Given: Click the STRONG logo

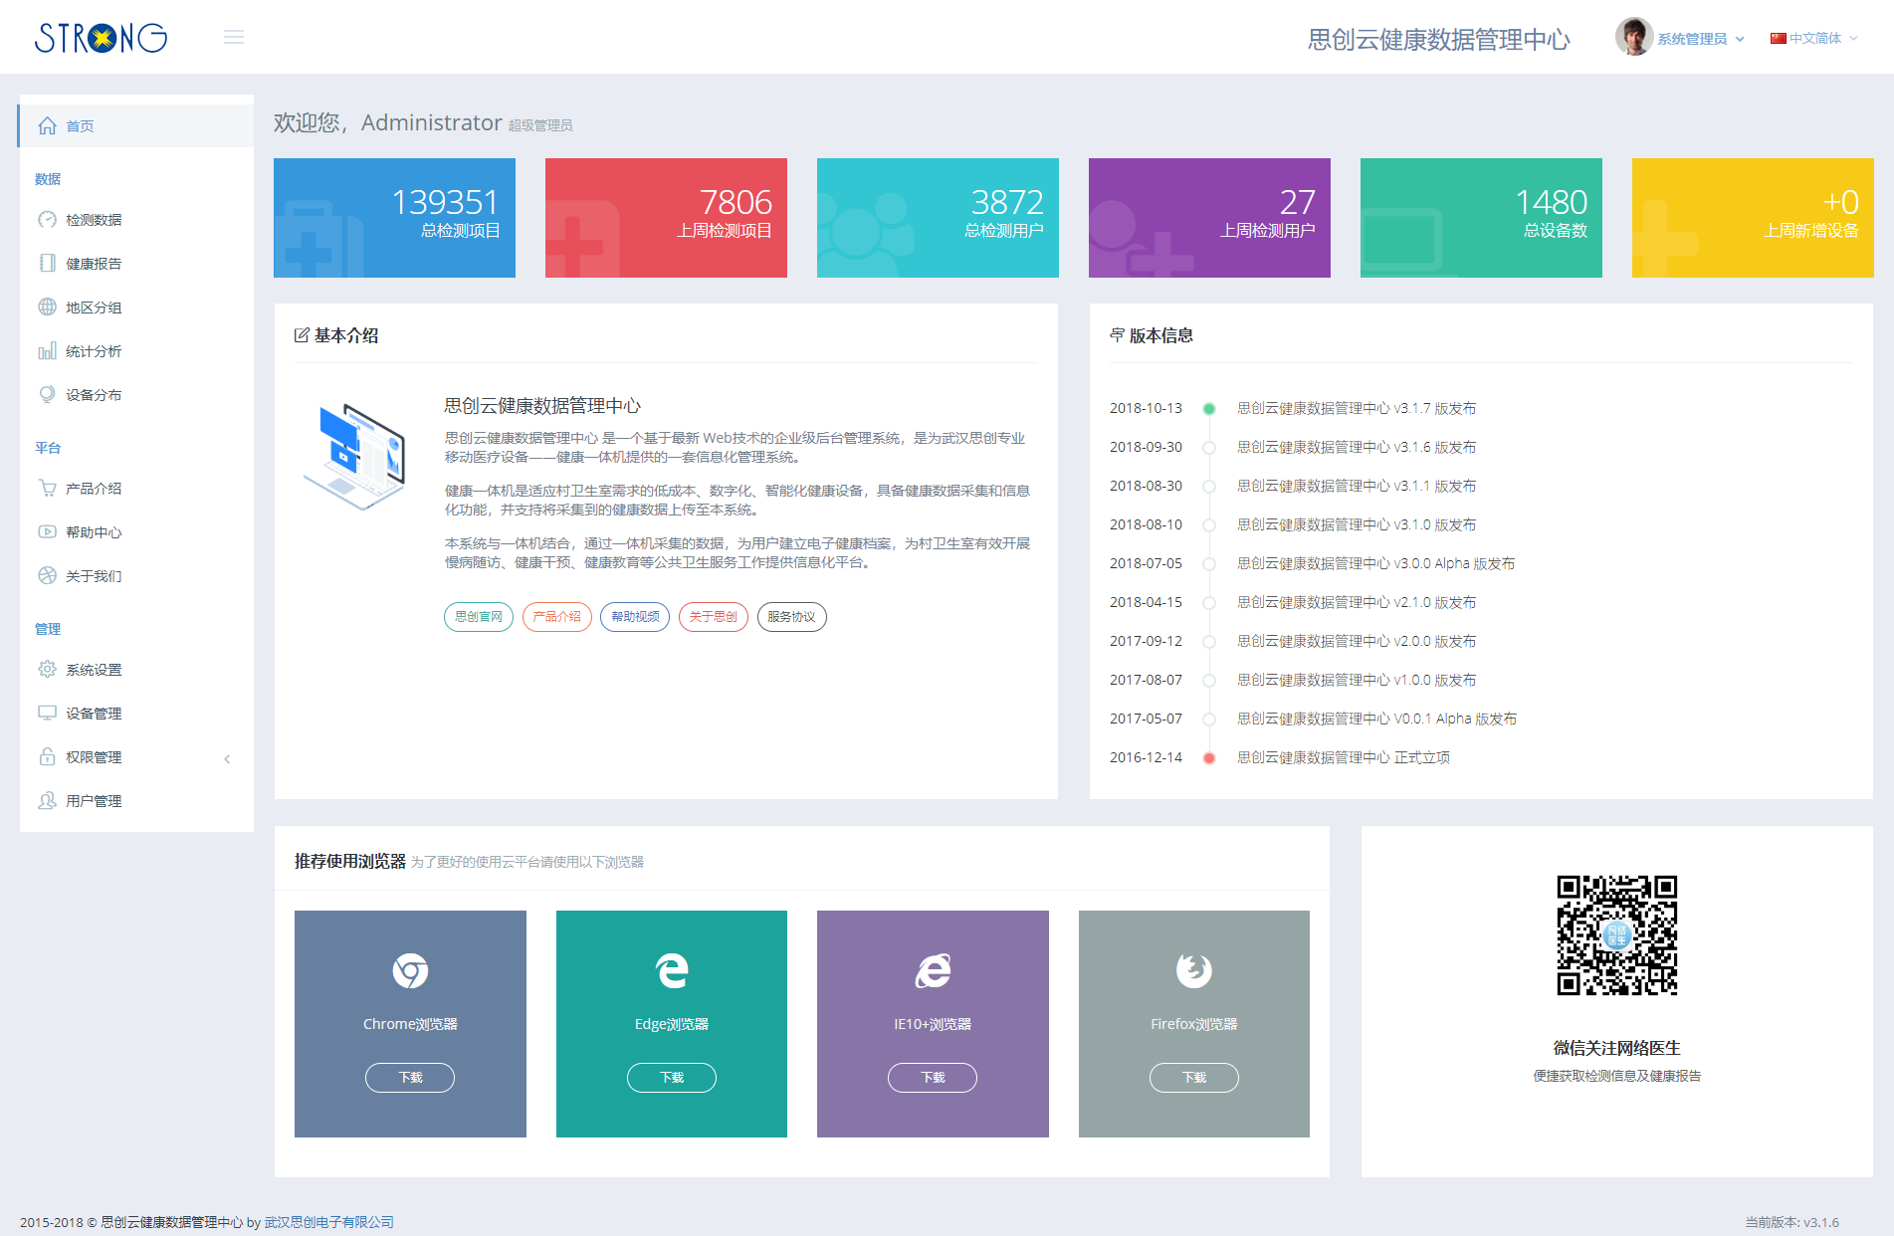Looking at the screenshot, I should [101, 37].
